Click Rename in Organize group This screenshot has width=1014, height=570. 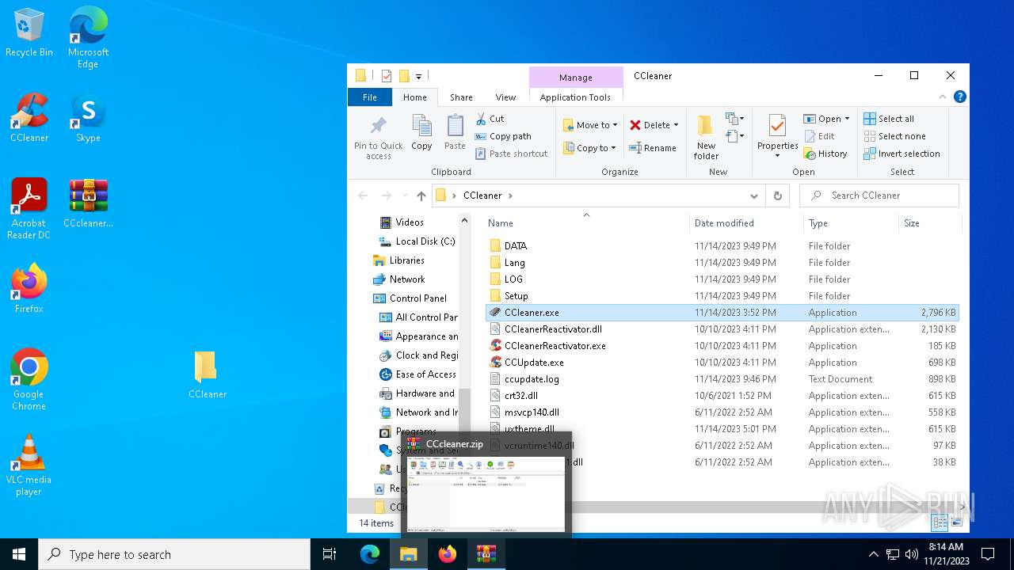click(x=653, y=148)
